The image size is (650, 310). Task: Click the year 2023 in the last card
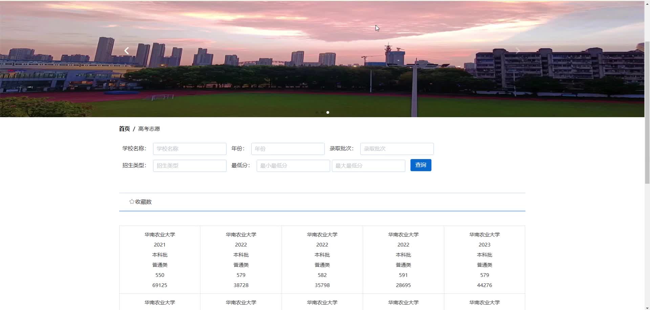(x=484, y=245)
